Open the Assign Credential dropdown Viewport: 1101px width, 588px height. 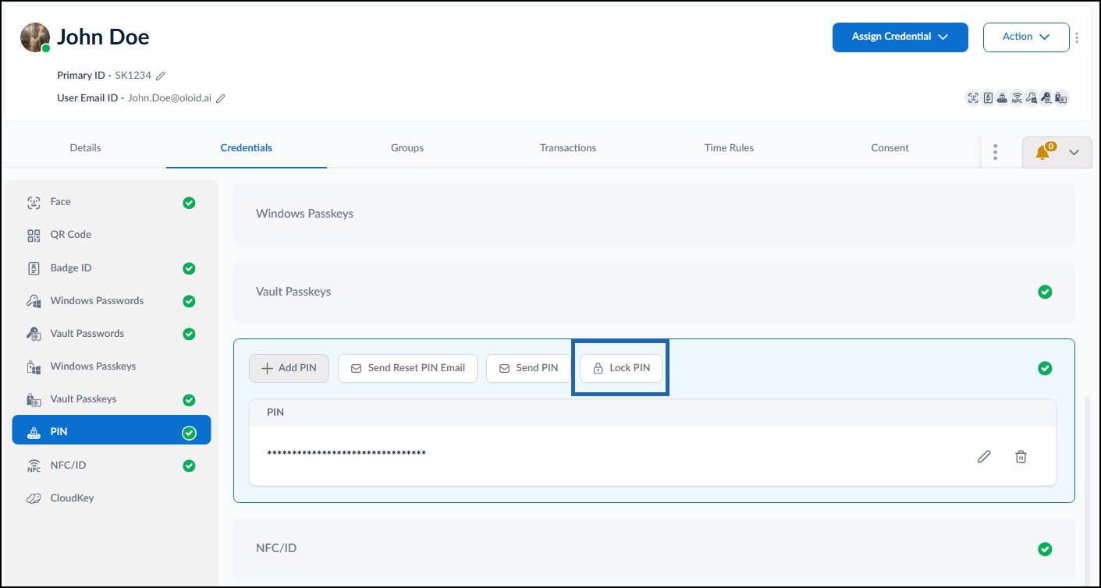[x=900, y=37]
